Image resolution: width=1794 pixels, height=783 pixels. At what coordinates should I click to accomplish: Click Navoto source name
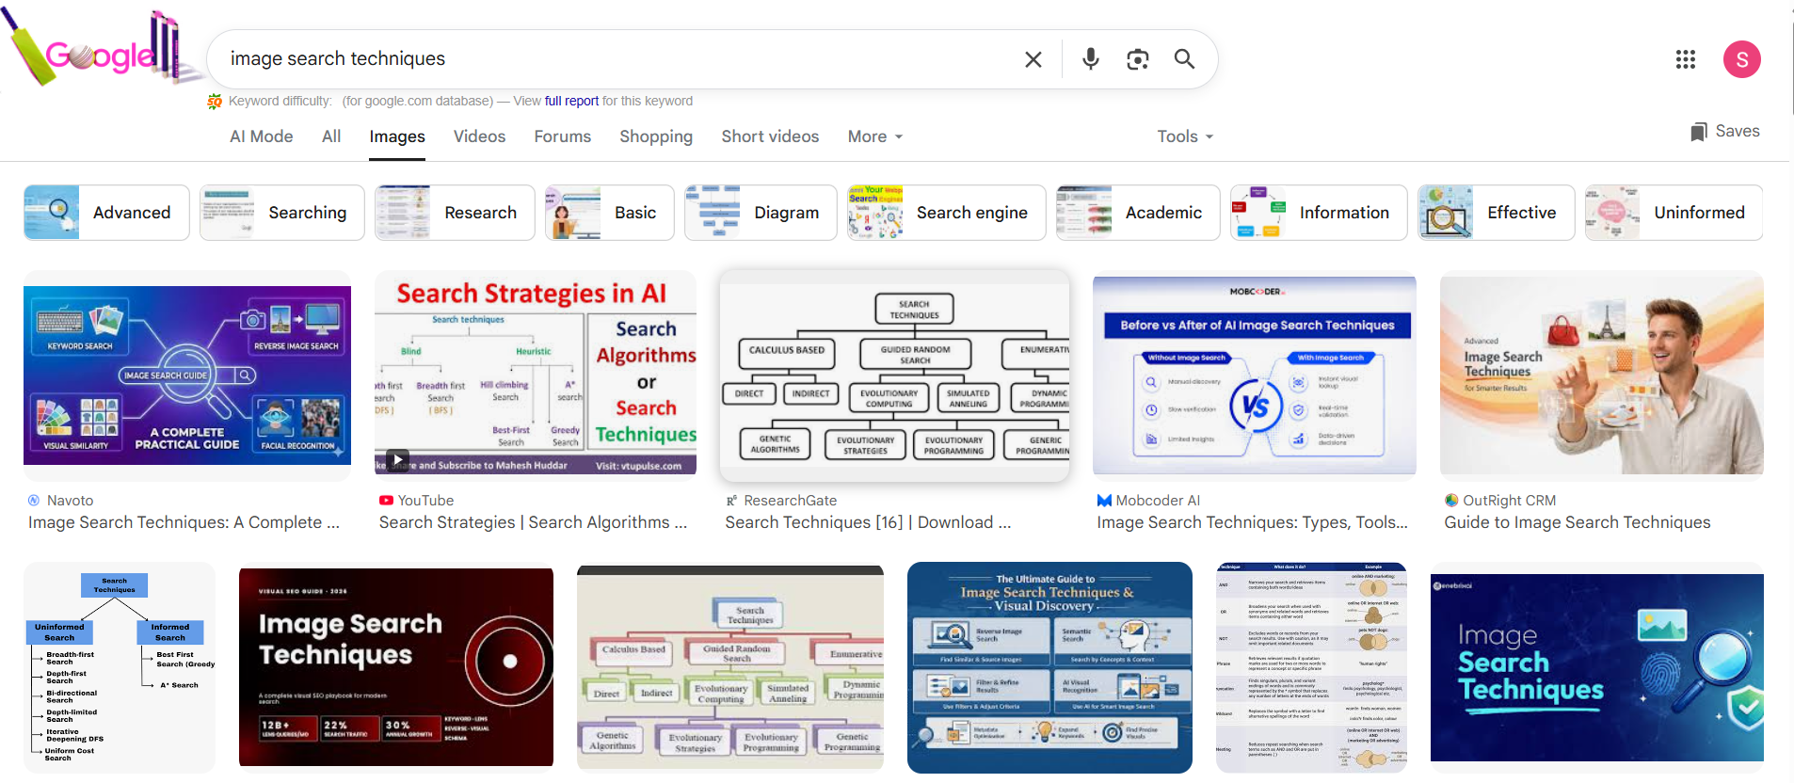(70, 501)
